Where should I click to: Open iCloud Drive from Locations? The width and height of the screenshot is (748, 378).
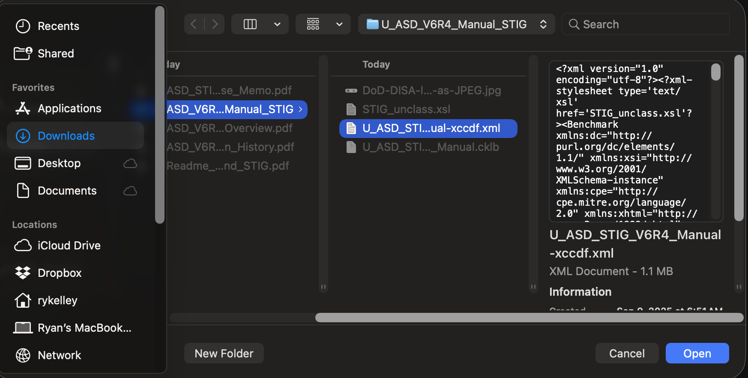point(69,245)
